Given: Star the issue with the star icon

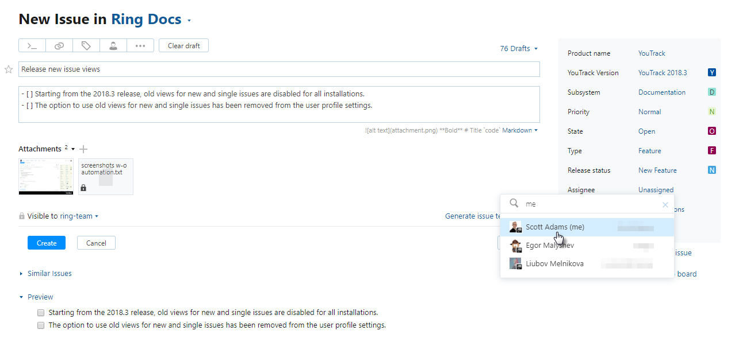Looking at the screenshot, I should [9, 69].
